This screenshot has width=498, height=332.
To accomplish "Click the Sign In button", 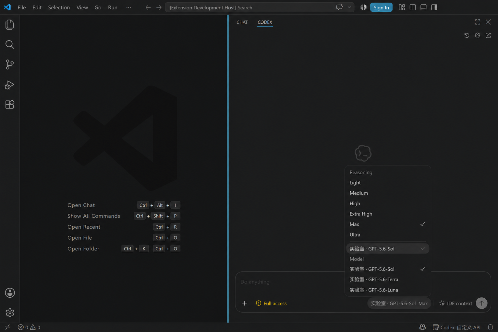I will pos(381,7).
